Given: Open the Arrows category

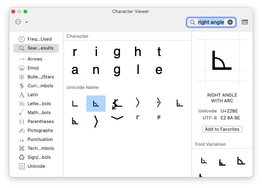Looking at the screenshot, I should point(36,59).
